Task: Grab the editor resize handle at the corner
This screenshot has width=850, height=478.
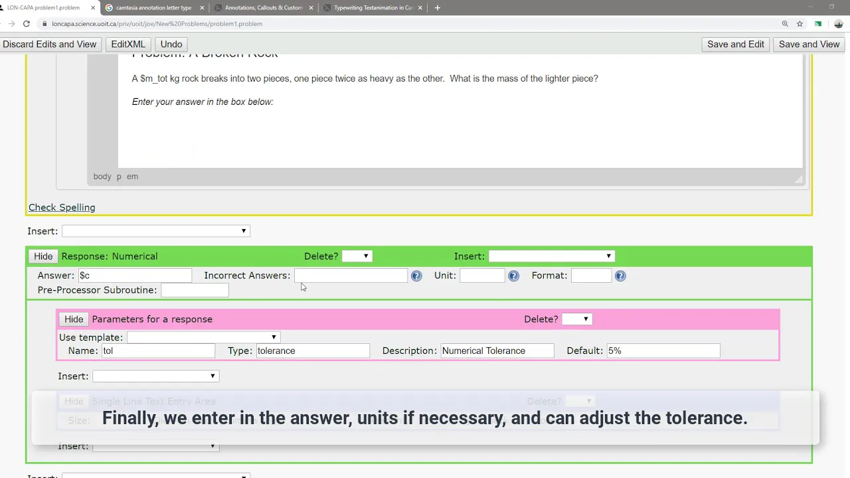Action: click(799, 179)
